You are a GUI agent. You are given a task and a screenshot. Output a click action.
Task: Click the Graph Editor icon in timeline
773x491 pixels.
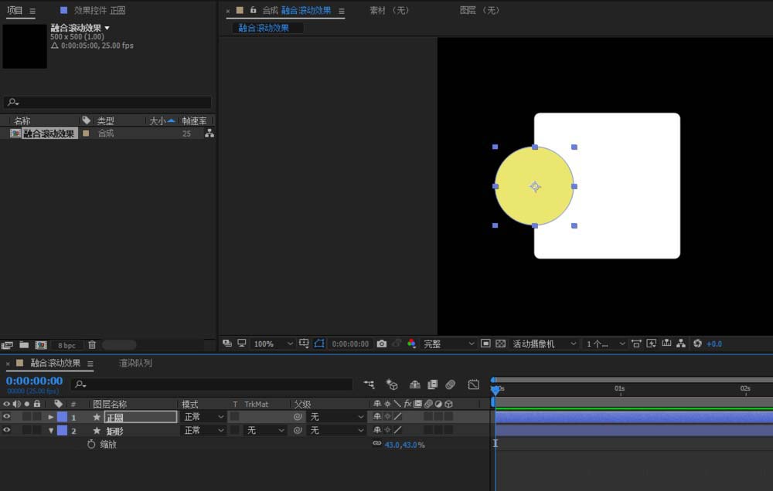[473, 384]
